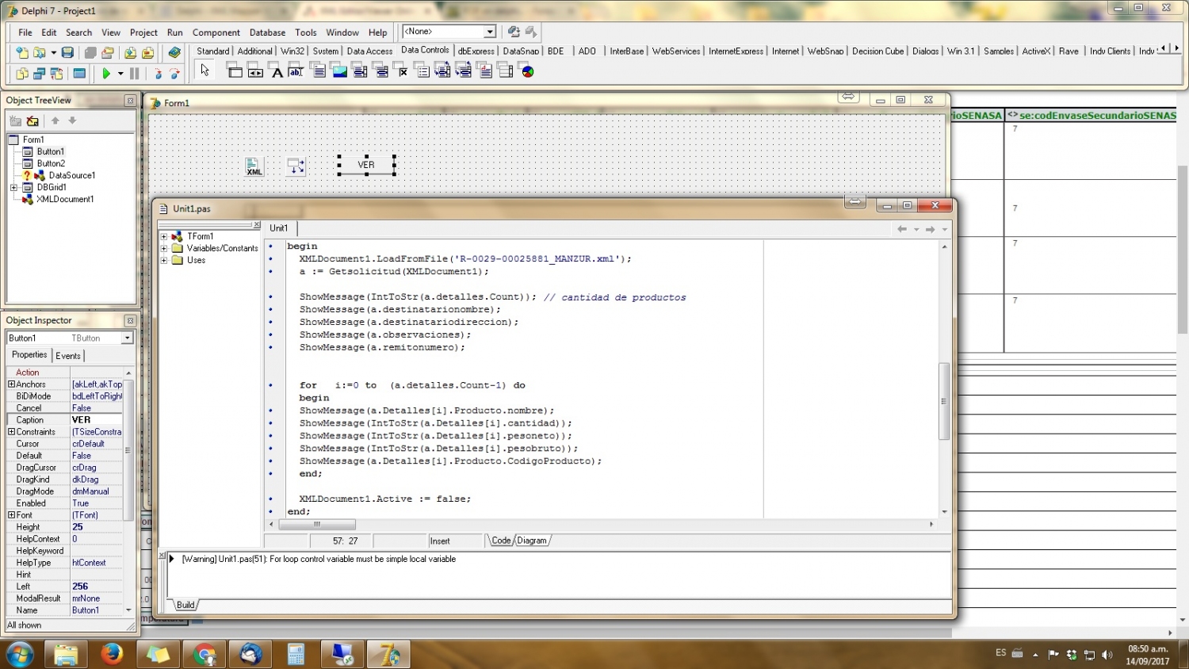Select the arrow pointer tool in palette
This screenshot has height=669, width=1189.
[x=205, y=71]
